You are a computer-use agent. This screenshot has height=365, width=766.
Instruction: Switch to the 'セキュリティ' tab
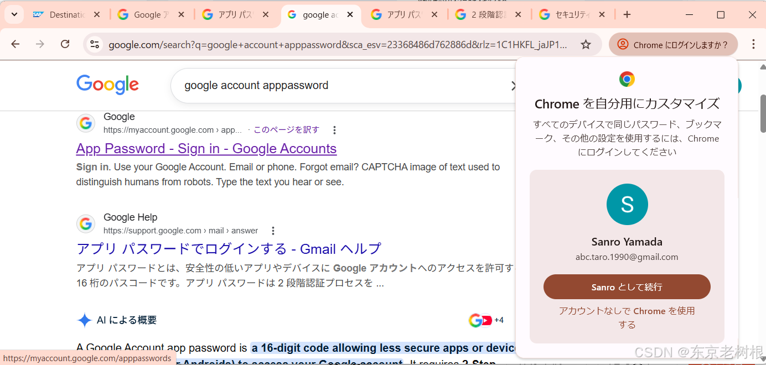point(566,15)
